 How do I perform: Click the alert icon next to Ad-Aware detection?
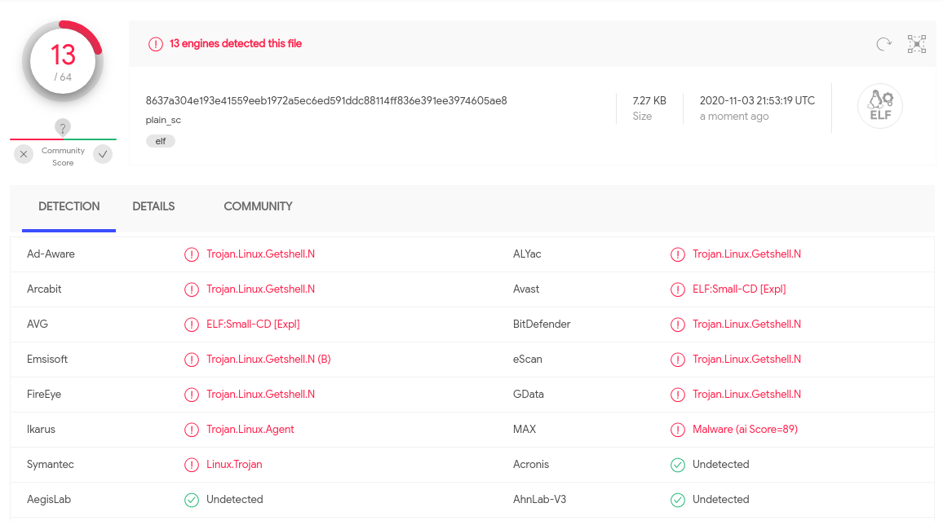(192, 254)
